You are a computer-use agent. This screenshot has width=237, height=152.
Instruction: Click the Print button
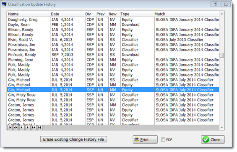(x=145, y=139)
